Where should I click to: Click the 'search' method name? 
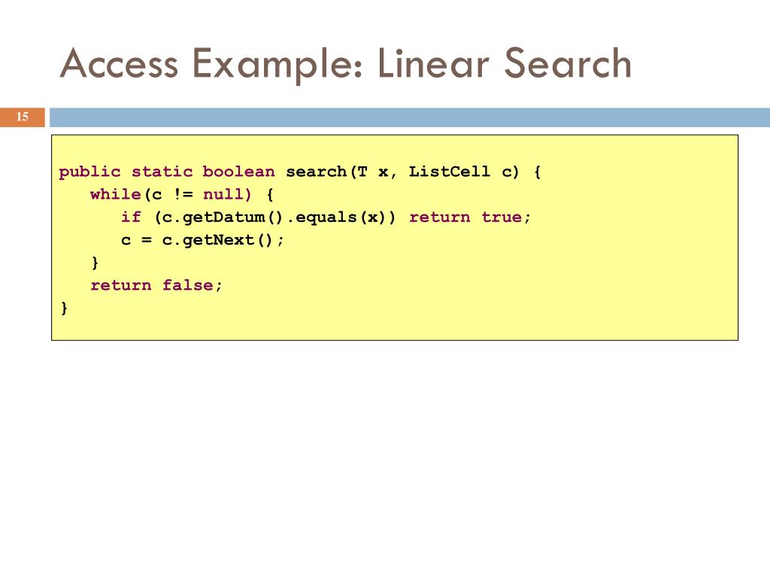pyautogui.click(x=317, y=172)
